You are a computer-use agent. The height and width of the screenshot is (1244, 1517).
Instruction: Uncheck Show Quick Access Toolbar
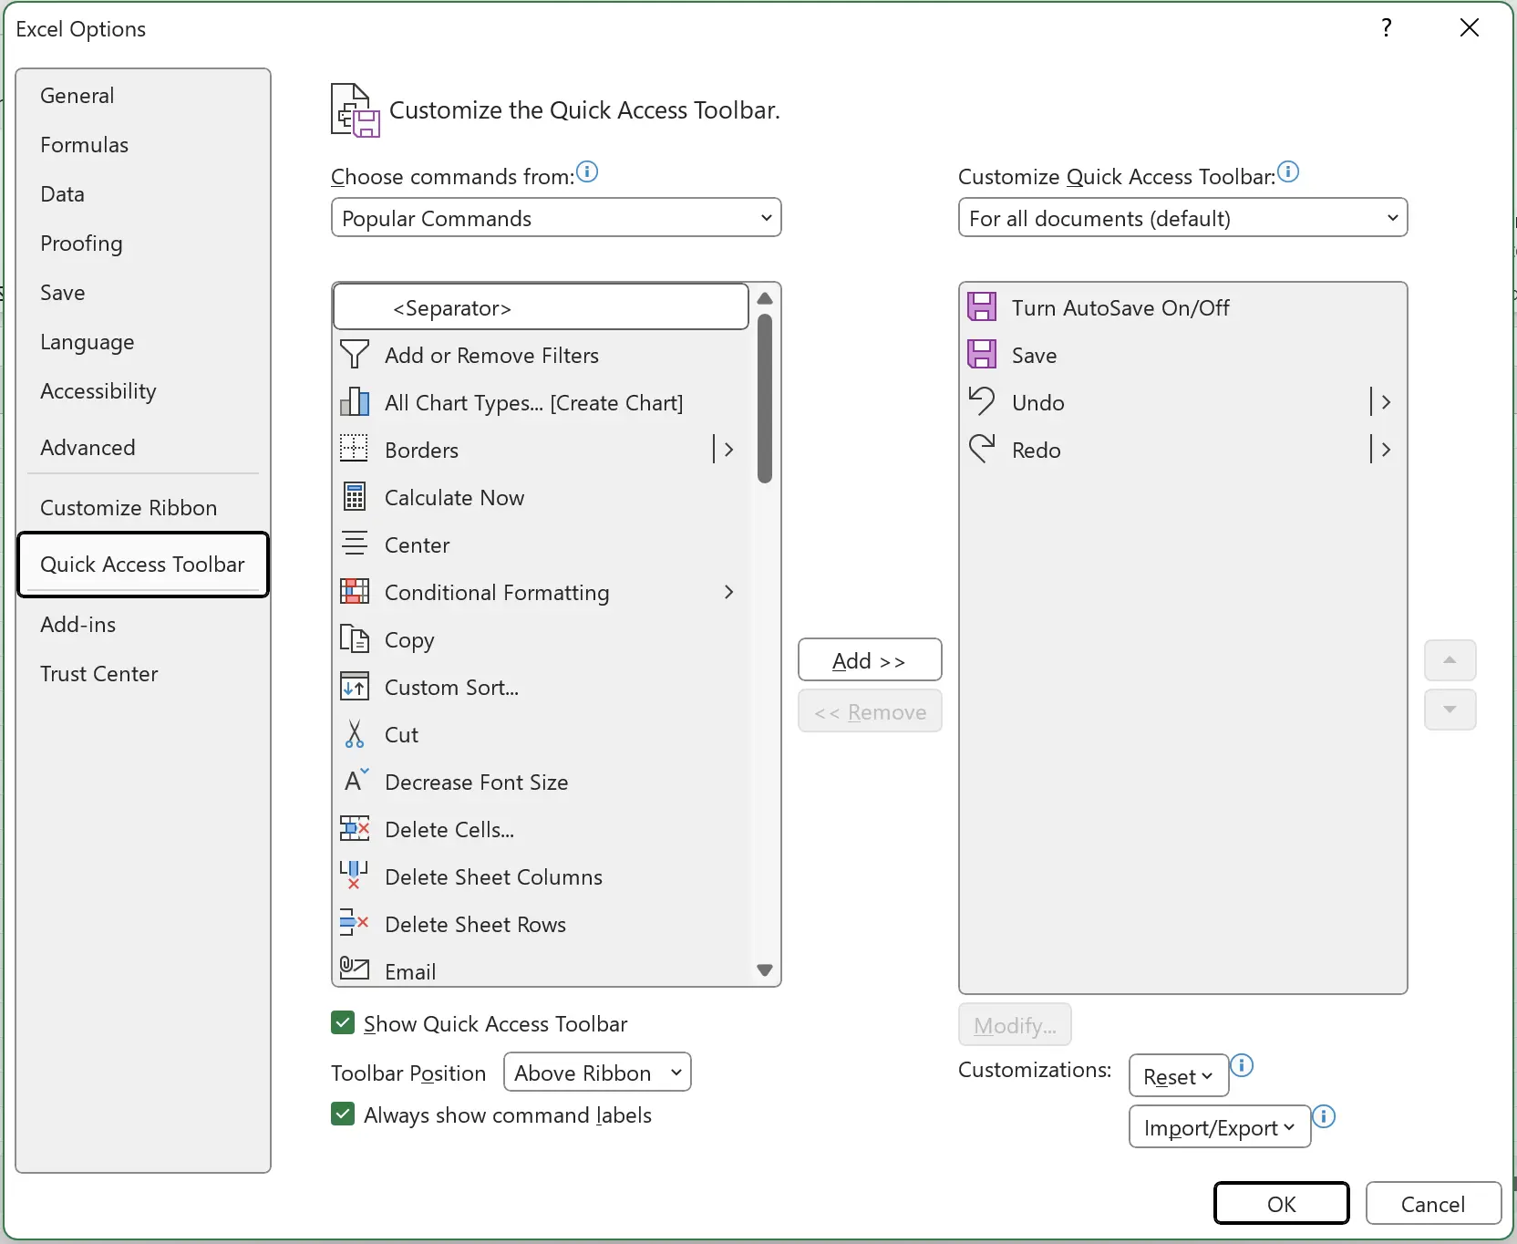pyautogui.click(x=342, y=1023)
